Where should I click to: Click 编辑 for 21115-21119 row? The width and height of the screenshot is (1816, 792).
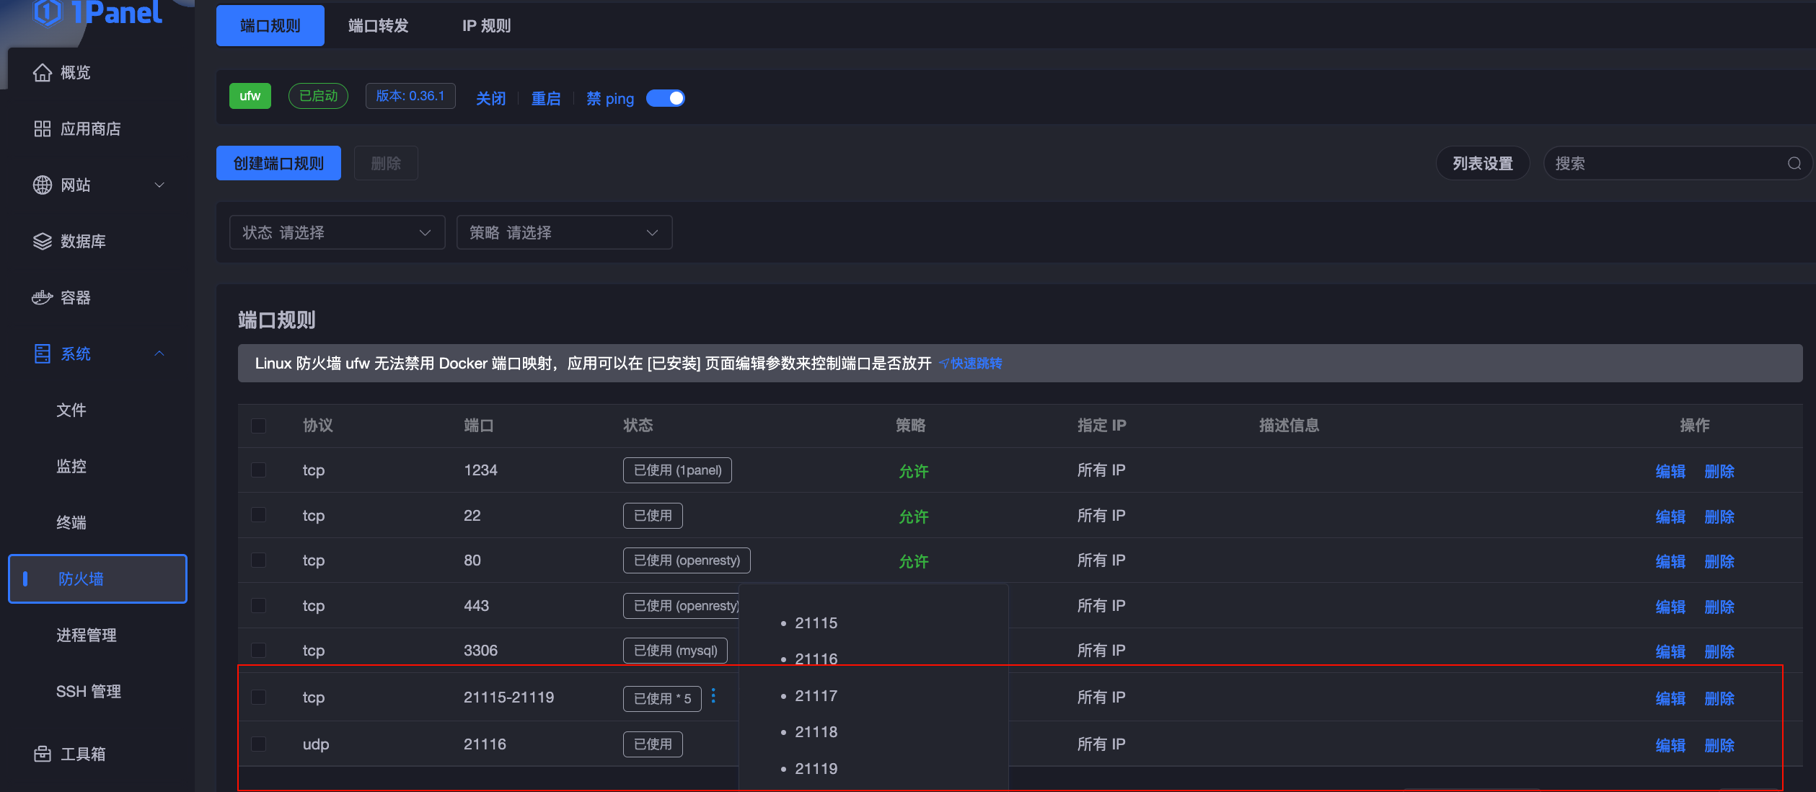click(1670, 699)
